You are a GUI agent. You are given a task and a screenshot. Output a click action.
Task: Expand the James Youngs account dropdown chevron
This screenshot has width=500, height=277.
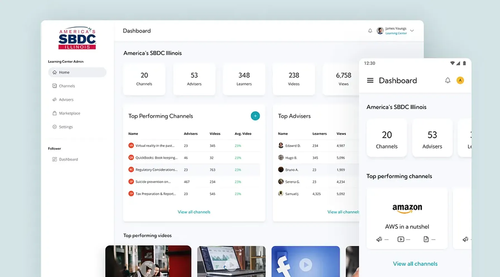tap(412, 31)
